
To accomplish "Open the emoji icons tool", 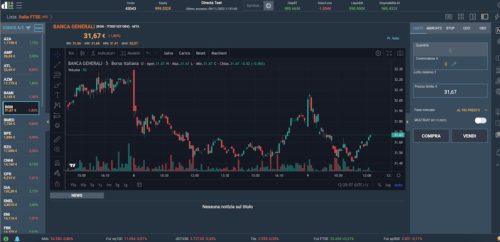I will pyautogui.click(x=57, y=126).
